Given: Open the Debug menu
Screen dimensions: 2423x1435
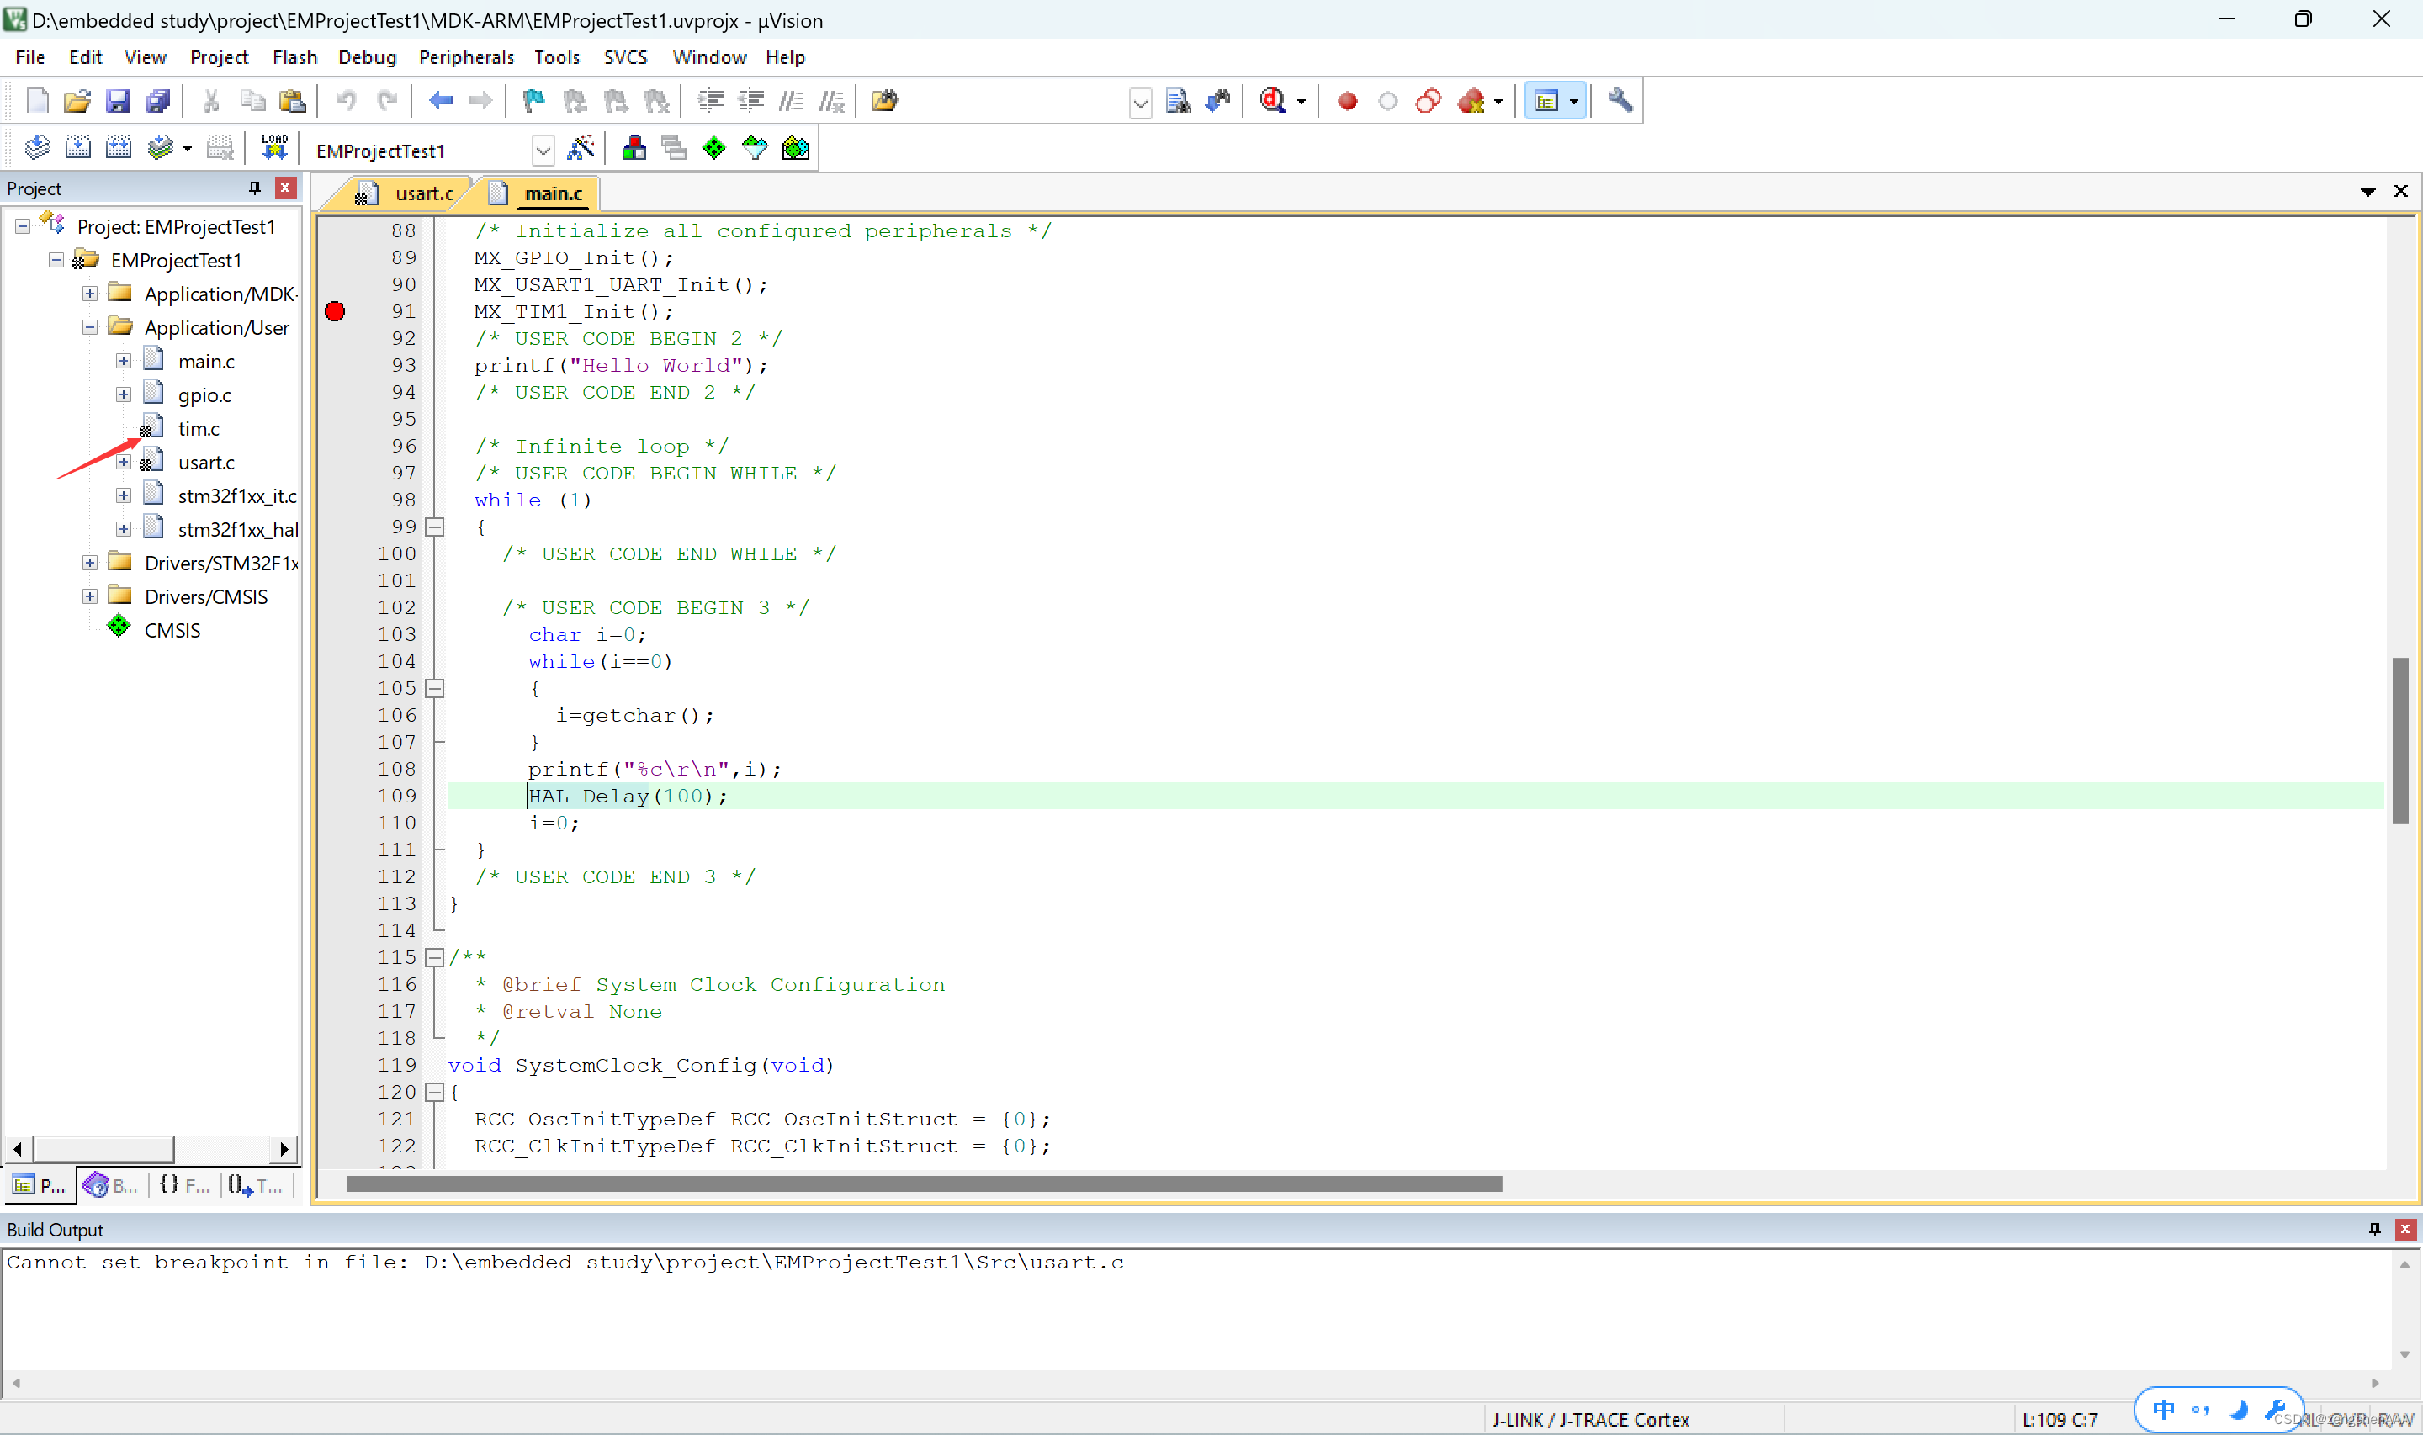Looking at the screenshot, I should 367,57.
